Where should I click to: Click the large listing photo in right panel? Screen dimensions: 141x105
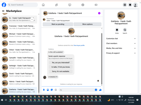121,16
